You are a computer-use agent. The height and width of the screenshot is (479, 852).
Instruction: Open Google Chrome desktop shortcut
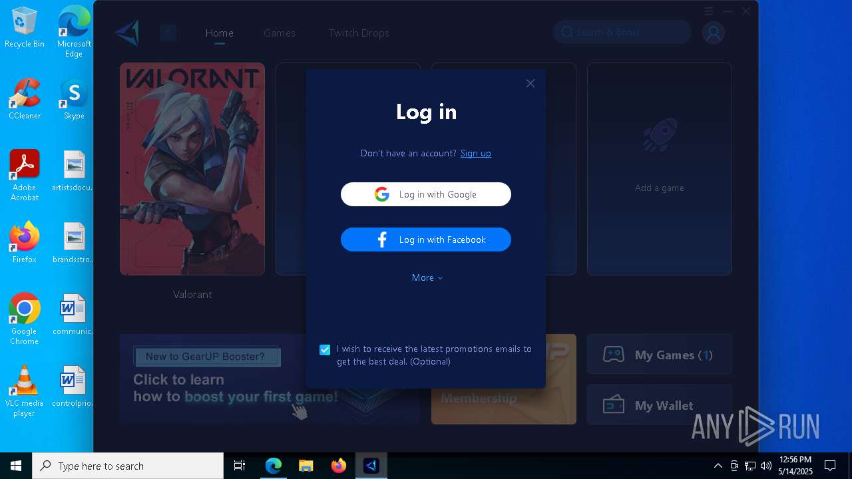25,319
